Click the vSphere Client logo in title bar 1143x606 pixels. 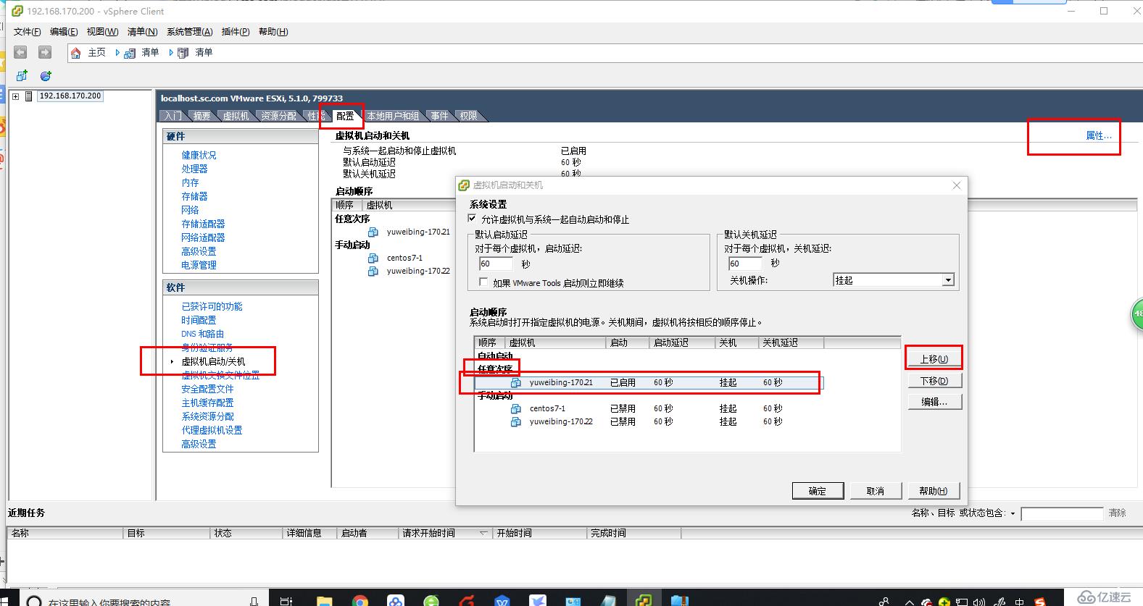pos(17,11)
